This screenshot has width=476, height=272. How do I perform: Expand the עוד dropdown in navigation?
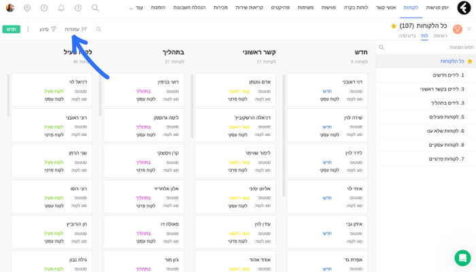click(136, 8)
